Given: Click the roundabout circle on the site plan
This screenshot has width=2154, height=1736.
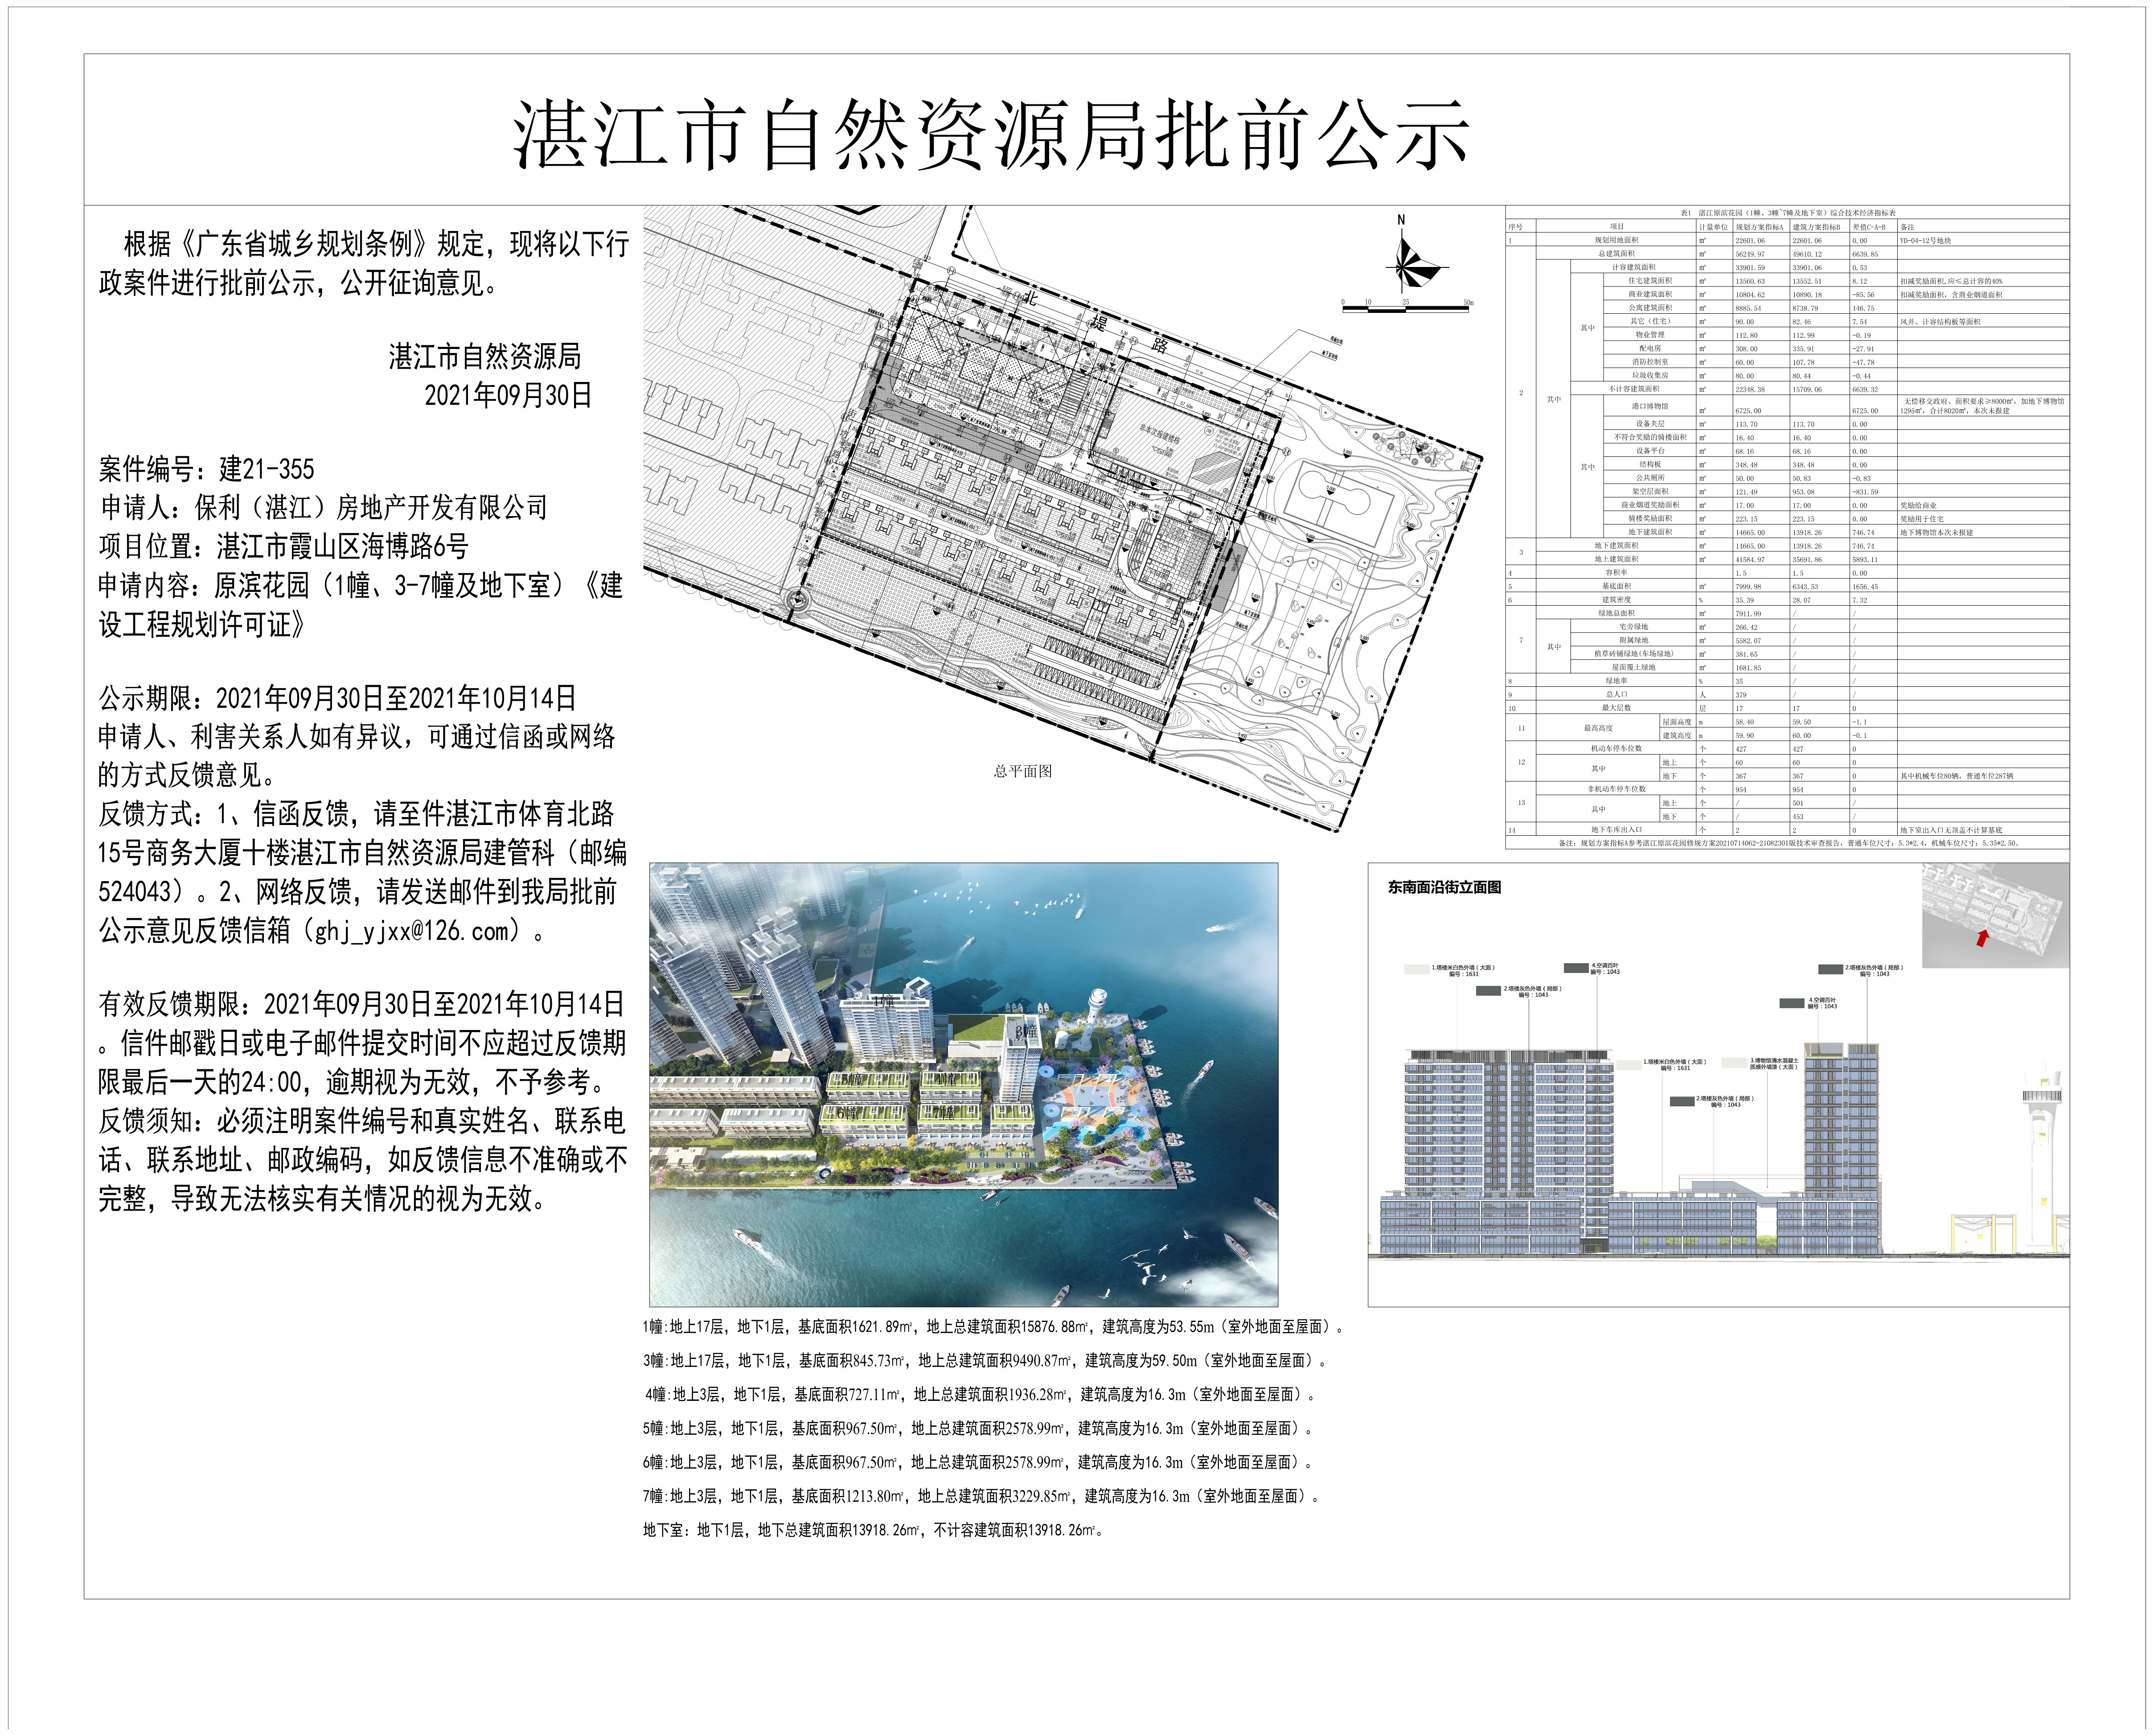Looking at the screenshot, I should (x=797, y=600).
